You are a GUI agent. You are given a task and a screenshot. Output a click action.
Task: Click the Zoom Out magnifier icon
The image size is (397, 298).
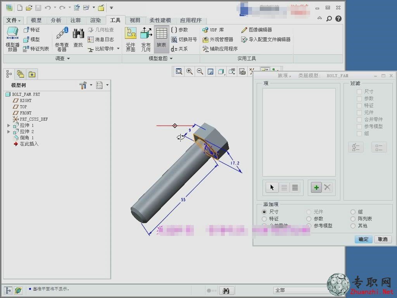point(200,71)
